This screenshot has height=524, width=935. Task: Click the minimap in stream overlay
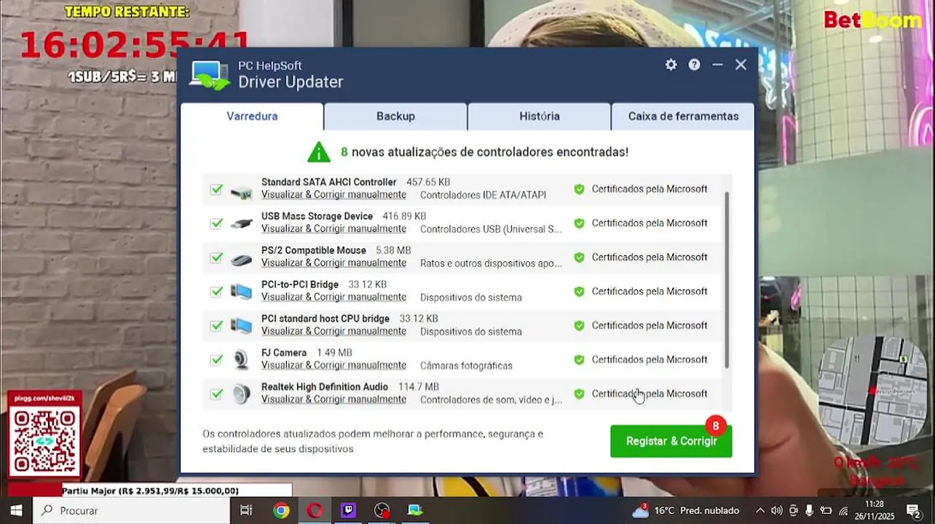(x=873, y=392)
